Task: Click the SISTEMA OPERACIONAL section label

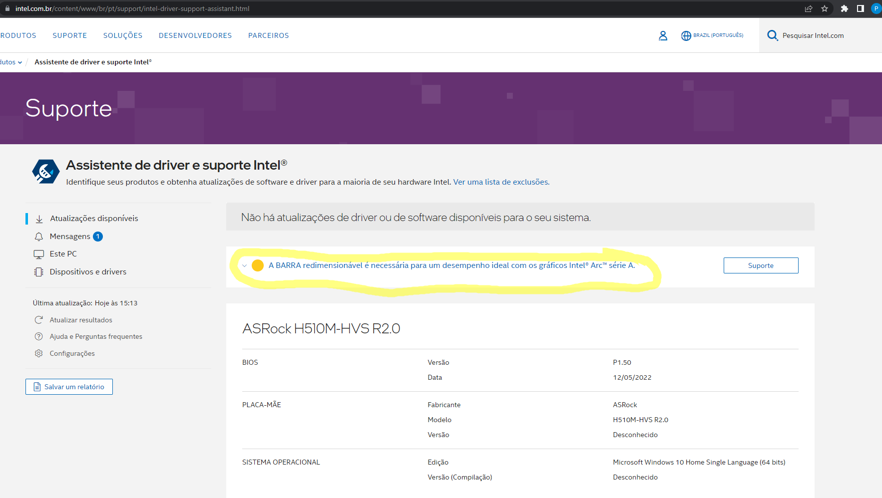Action: tap(281, 463)
